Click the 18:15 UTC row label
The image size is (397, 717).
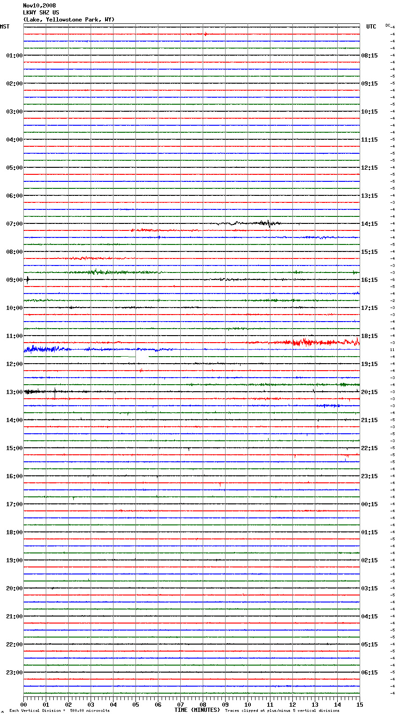[369, 336]
